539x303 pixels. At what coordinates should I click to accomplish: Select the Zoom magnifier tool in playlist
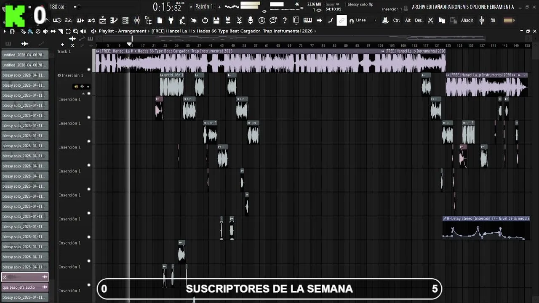click(x=76, y=31)
